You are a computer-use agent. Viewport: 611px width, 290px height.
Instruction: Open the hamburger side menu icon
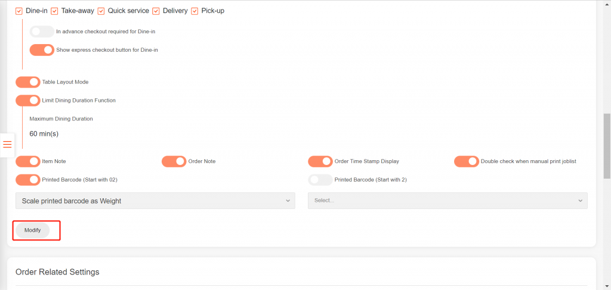click(7, 144)
